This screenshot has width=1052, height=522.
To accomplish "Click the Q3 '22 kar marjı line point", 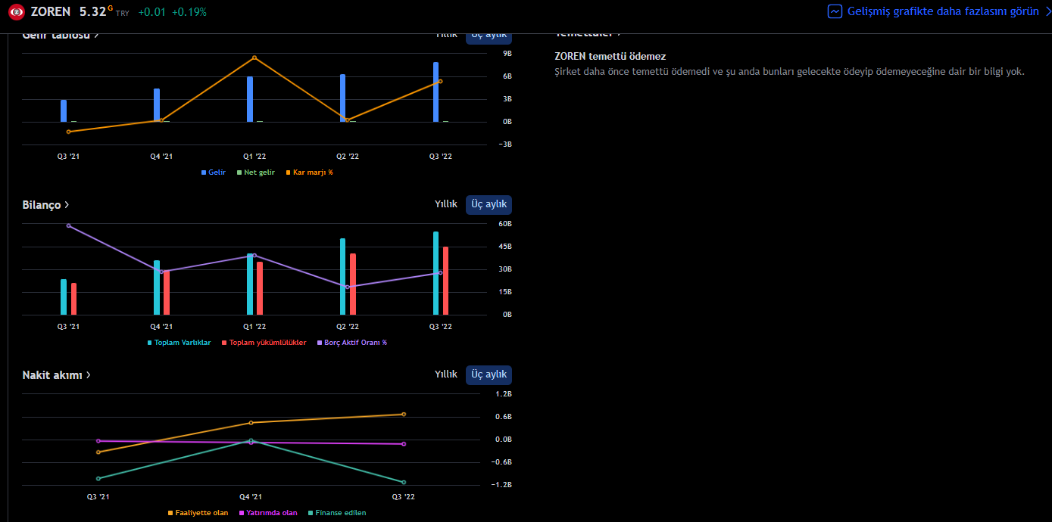I will coord(440,82).
